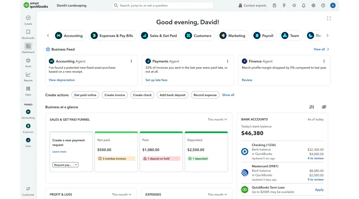Click Contact experts in header
359x199 pixels.
(x=252, y=6)
